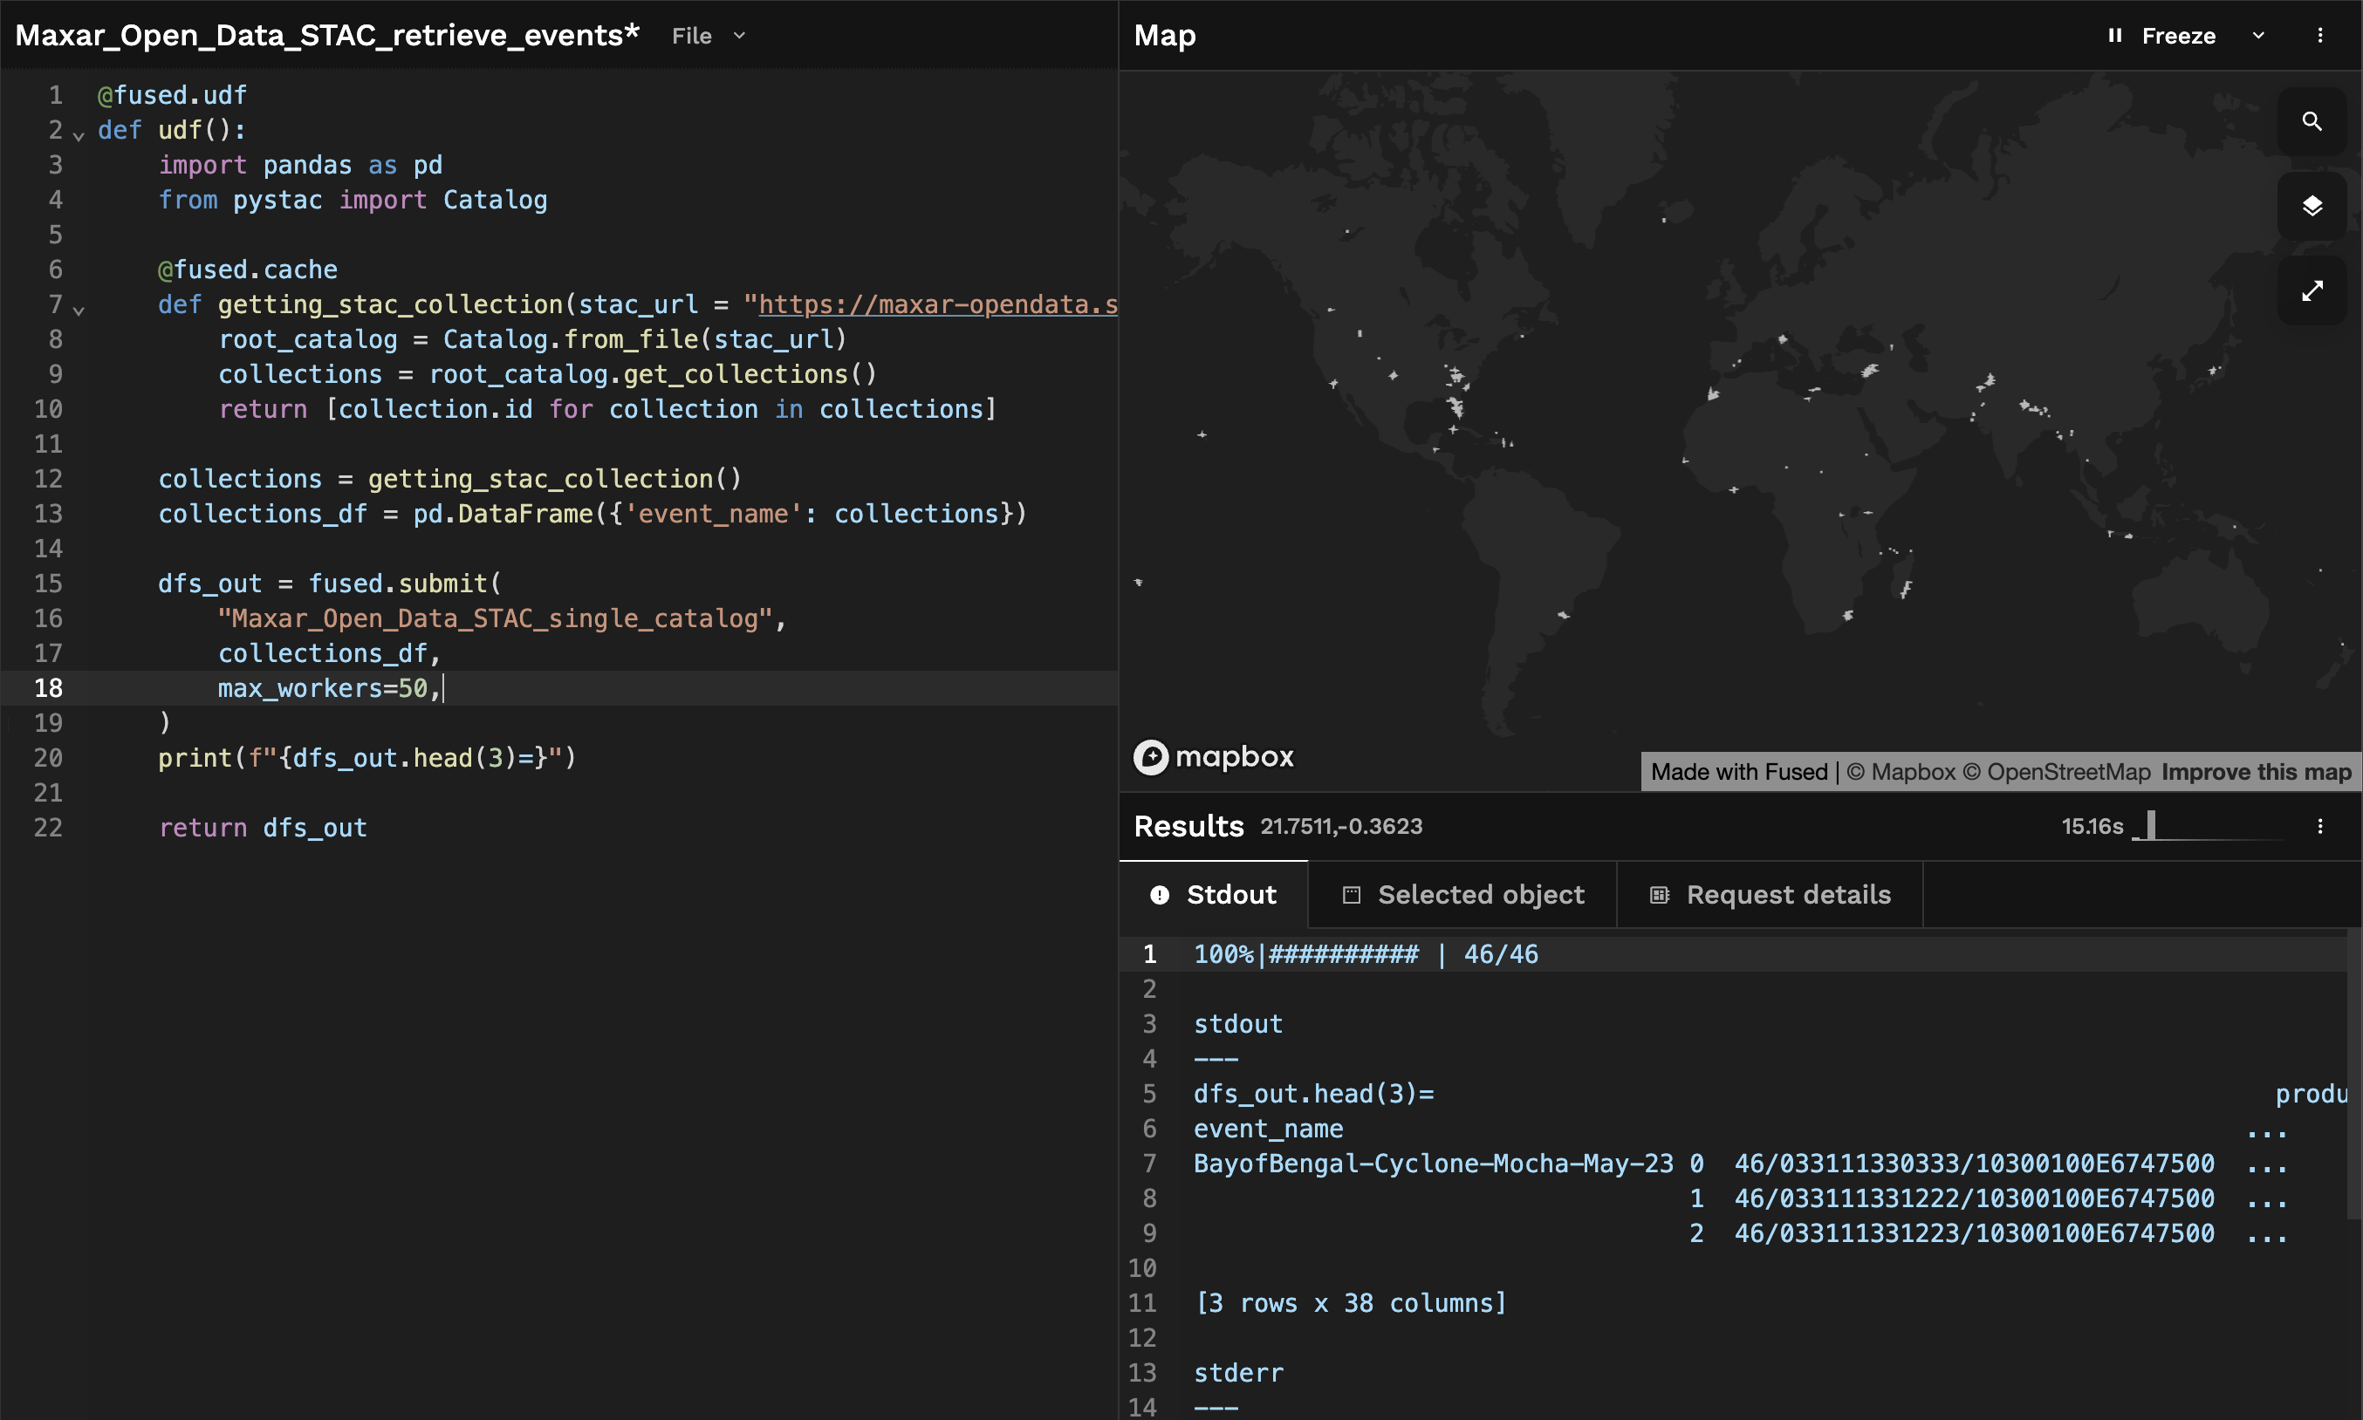Click the 46/033111330333 output row

[x=1975, y=1164]
